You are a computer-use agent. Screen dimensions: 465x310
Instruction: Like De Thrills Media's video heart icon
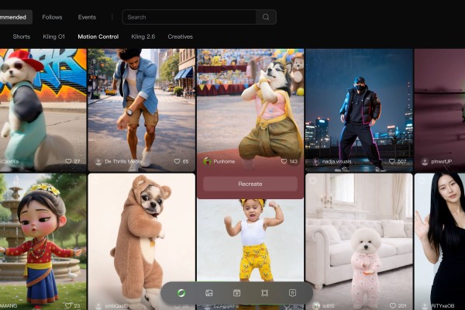[x=177, y=161]
